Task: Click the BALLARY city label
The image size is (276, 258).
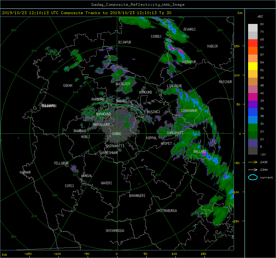Action: click(x=200, y=152)
